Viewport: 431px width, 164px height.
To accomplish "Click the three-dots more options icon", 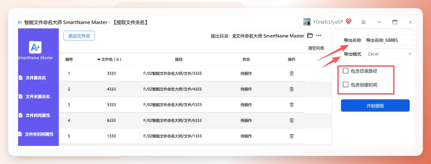I will [x=319, y=35].
